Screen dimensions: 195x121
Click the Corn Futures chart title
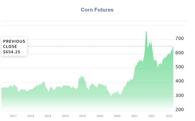[x=97, y=10]
